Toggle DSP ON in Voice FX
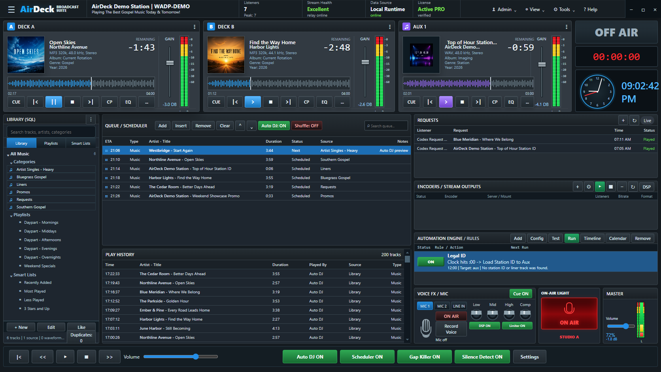 (484, 326)
